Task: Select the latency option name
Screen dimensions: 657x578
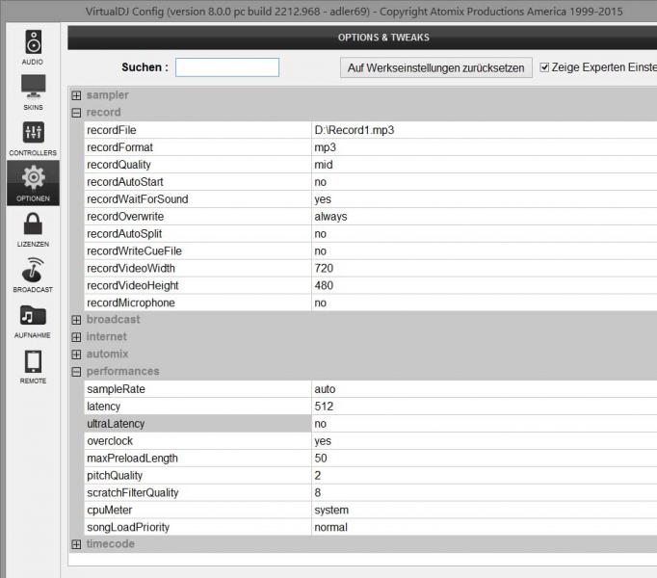Action: tap(103, 407)
